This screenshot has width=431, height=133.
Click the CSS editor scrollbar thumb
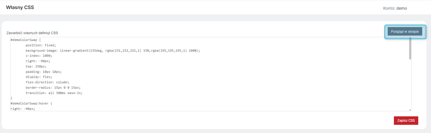point(410,48)
